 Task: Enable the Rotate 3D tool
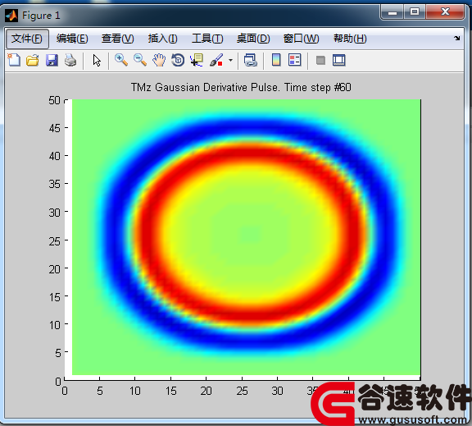[178, 60]
